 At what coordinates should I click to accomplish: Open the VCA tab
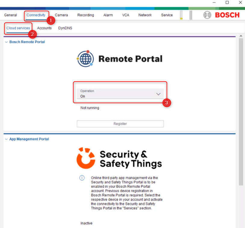[x=126, y=15]
